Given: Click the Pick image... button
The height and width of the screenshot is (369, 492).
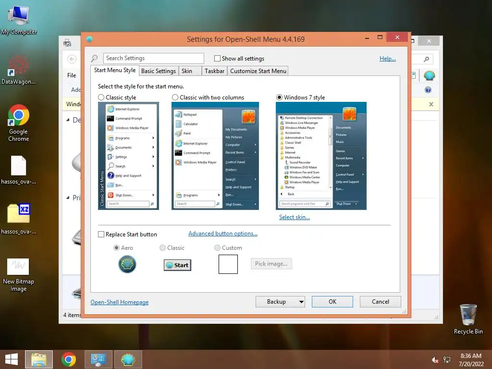Looking at the screenshot, I should 271,264.
